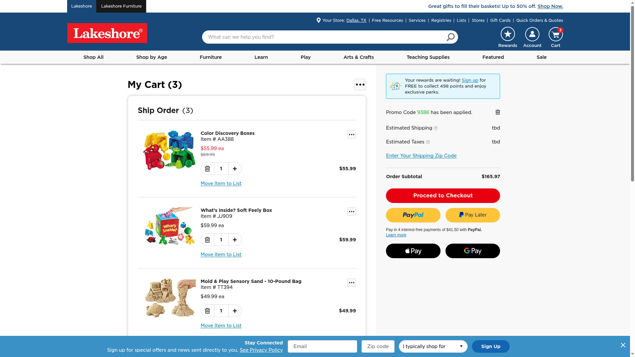Delete Color Discovery Boxes from cart
635x357 pixels.
[x=207, y=169]
